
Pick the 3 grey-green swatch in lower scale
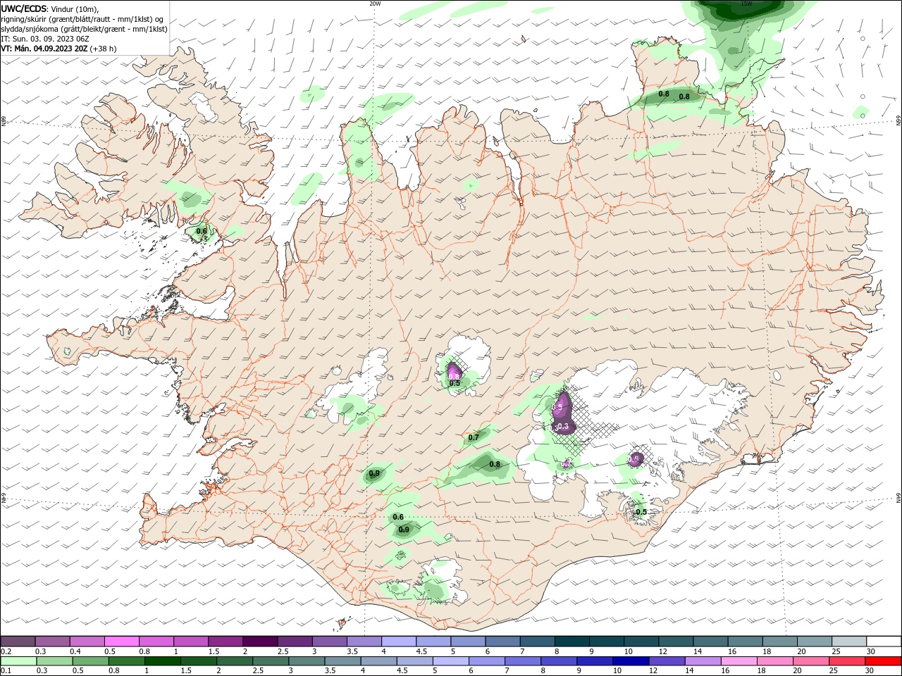[306, 661]
